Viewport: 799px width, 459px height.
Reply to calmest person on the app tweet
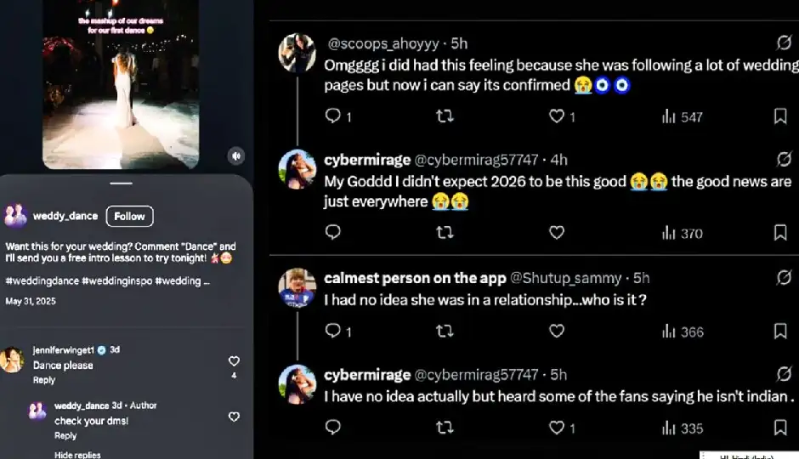[x=333, y=331]
